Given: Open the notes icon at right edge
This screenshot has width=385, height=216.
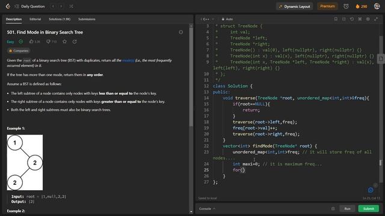Looking at the screenshot, I should [x=381, y=59].
